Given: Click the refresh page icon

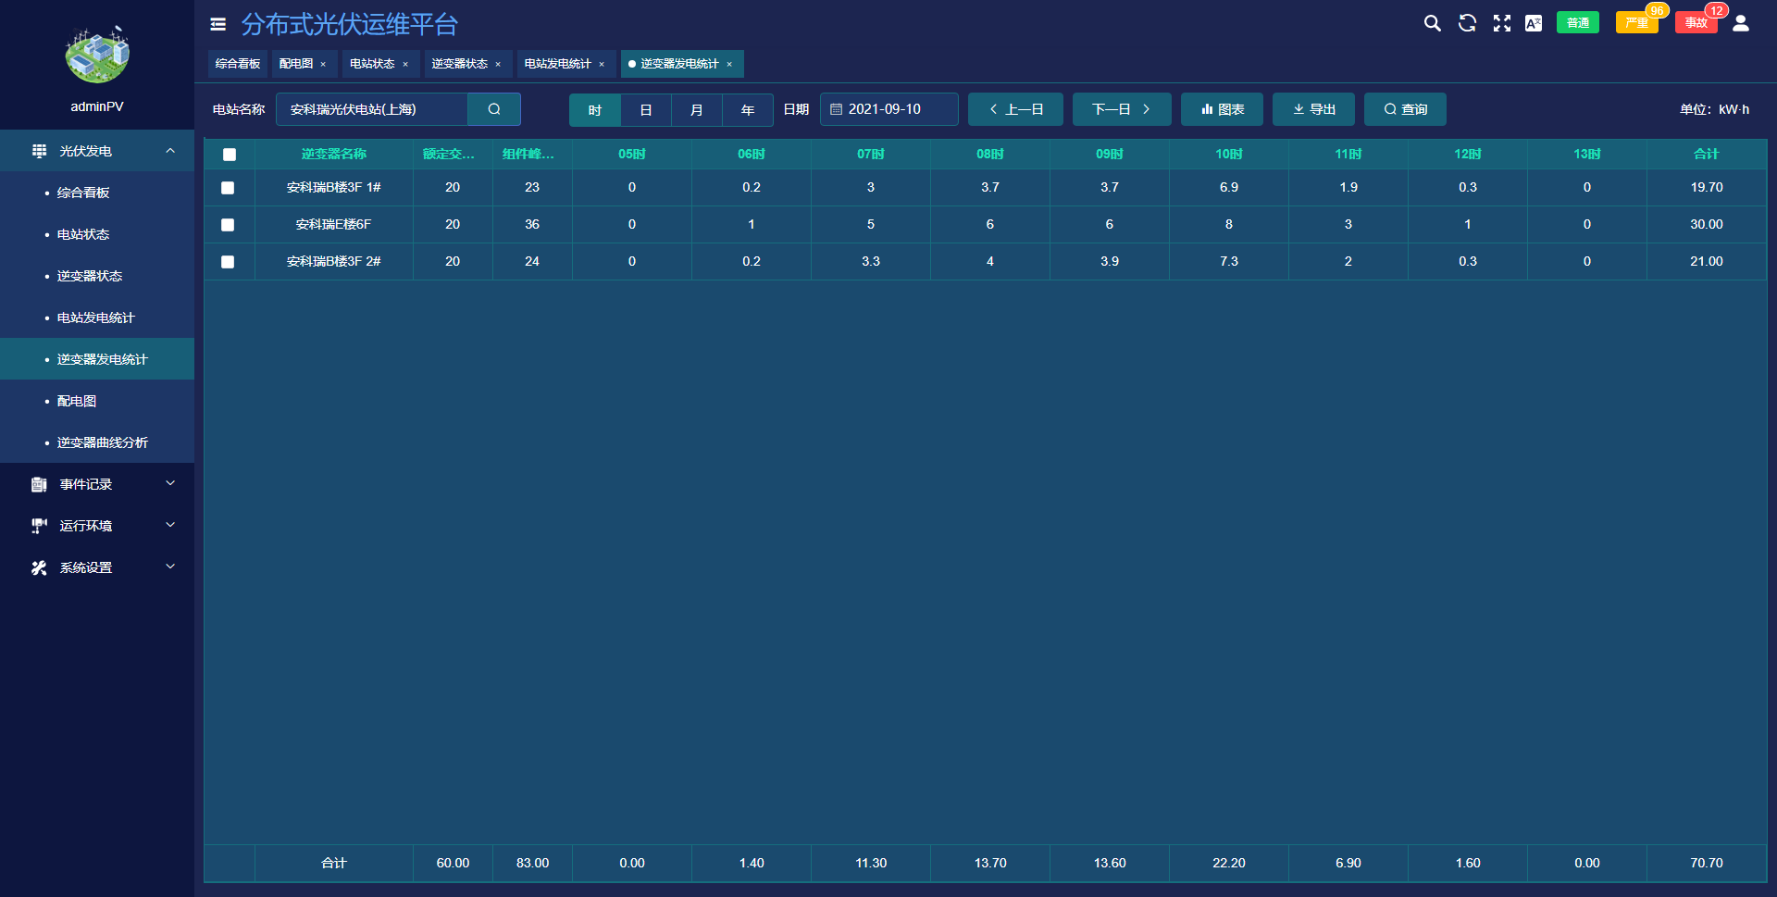Looking at the screenshot, I should 1467,24.
